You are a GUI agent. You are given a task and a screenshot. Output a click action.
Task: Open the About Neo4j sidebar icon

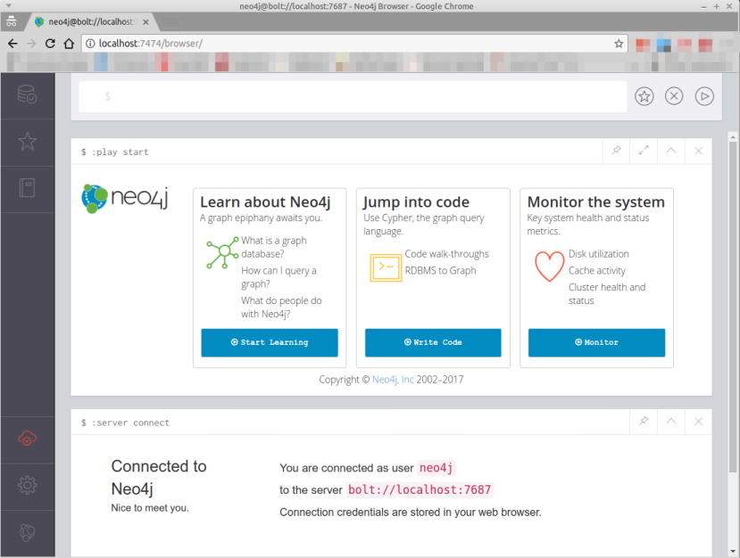[x=28, y=532]
